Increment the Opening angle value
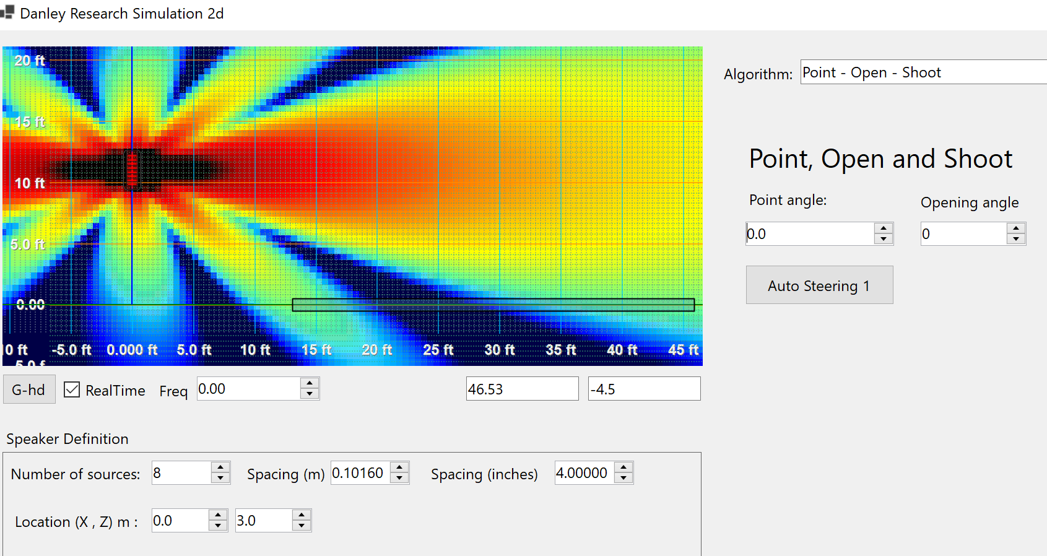Viewport: 1047px width, 556px height. coord(1016,228)
